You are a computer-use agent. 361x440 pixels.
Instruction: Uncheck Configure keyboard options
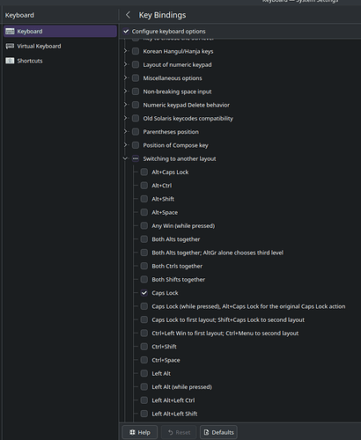coord(126,31)
